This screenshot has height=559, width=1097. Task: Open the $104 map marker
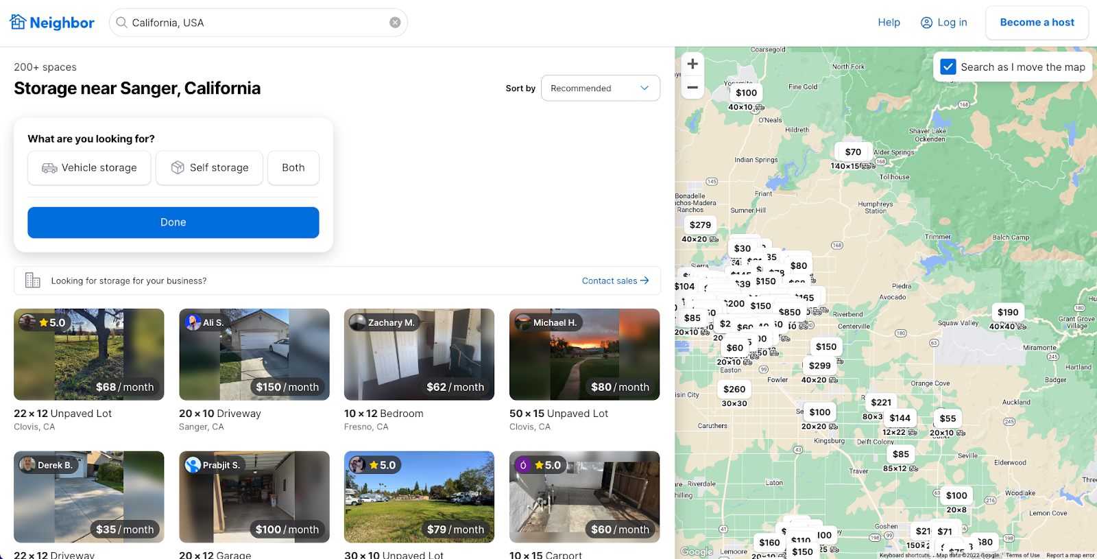[684, 286]
